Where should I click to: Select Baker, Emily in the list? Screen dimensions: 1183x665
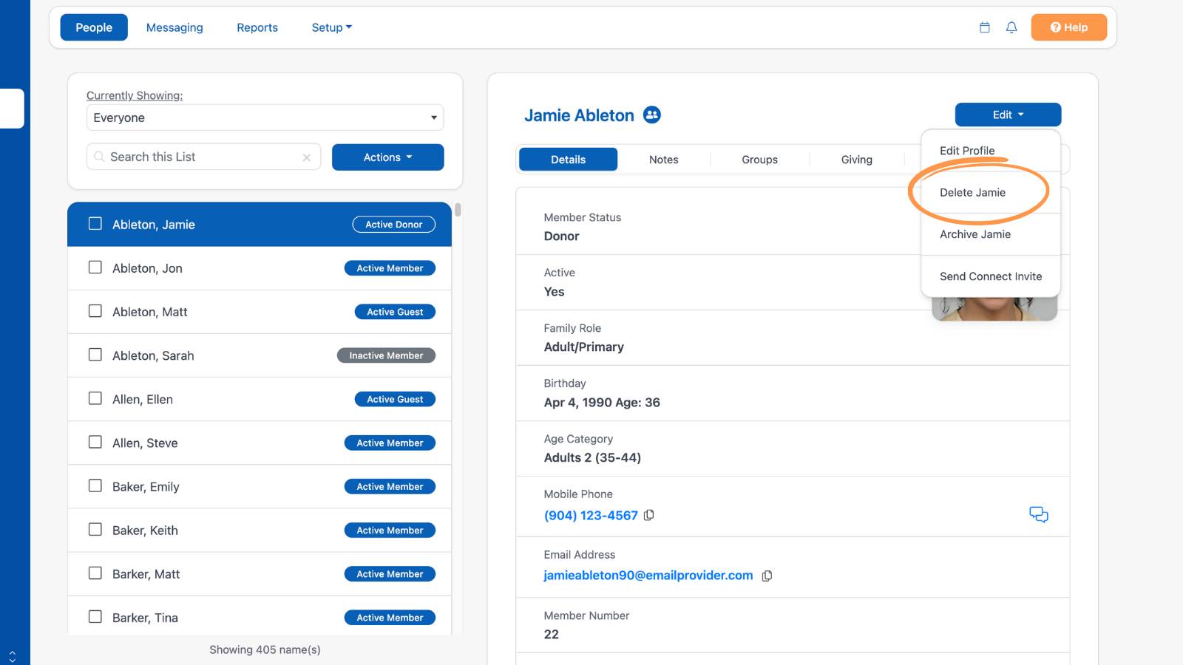point(260,486)
